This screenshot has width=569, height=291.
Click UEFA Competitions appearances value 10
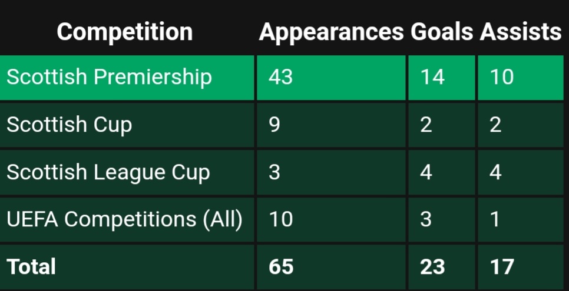[280, 220]
